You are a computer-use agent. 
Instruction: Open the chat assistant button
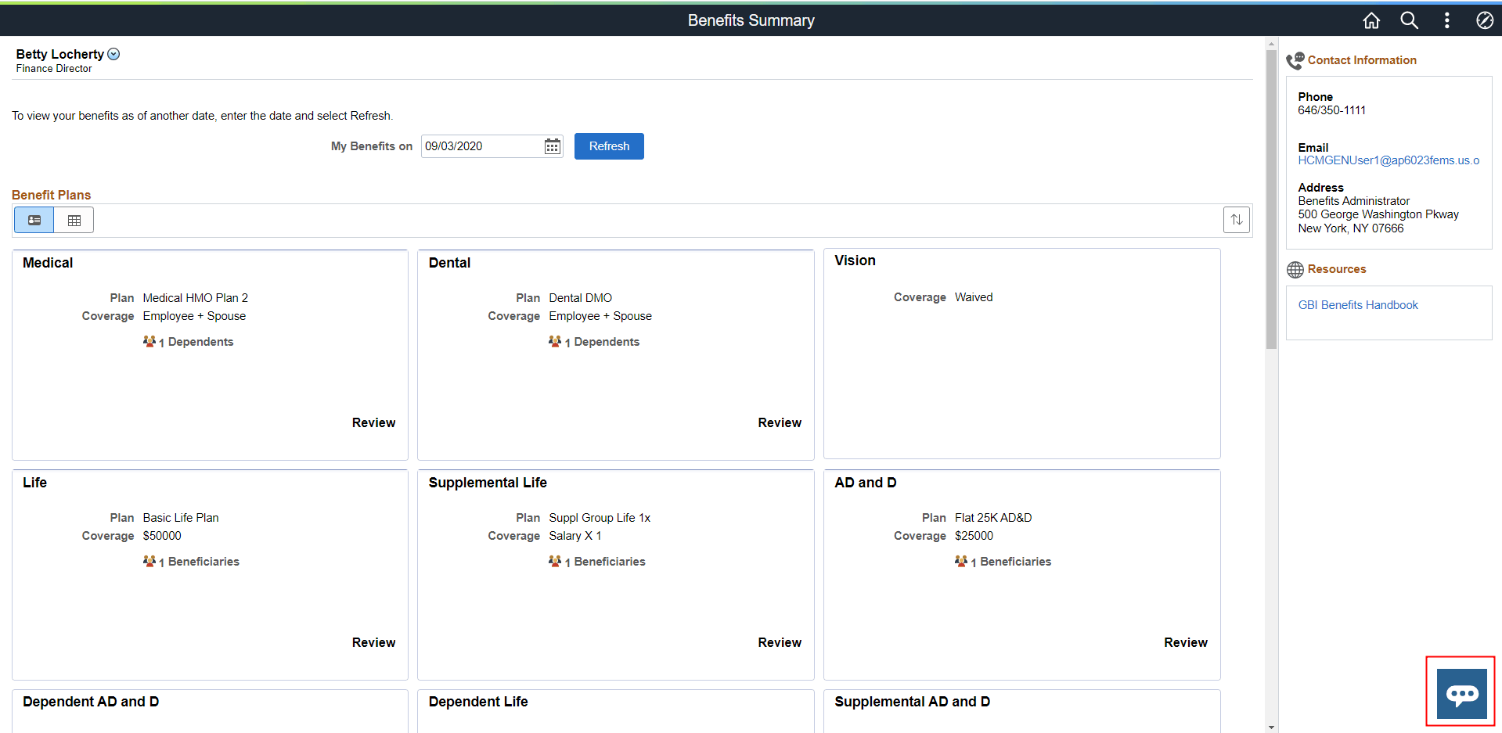(1461, 693)
